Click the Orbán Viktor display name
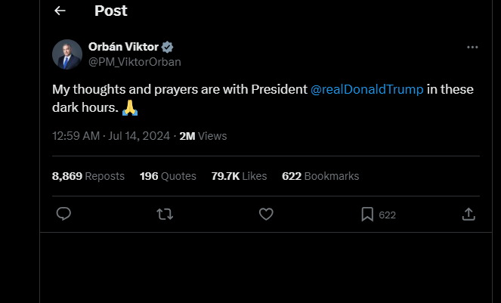 pos(123,47)
